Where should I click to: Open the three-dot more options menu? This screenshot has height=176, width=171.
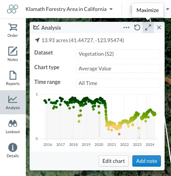pos(126,27)
